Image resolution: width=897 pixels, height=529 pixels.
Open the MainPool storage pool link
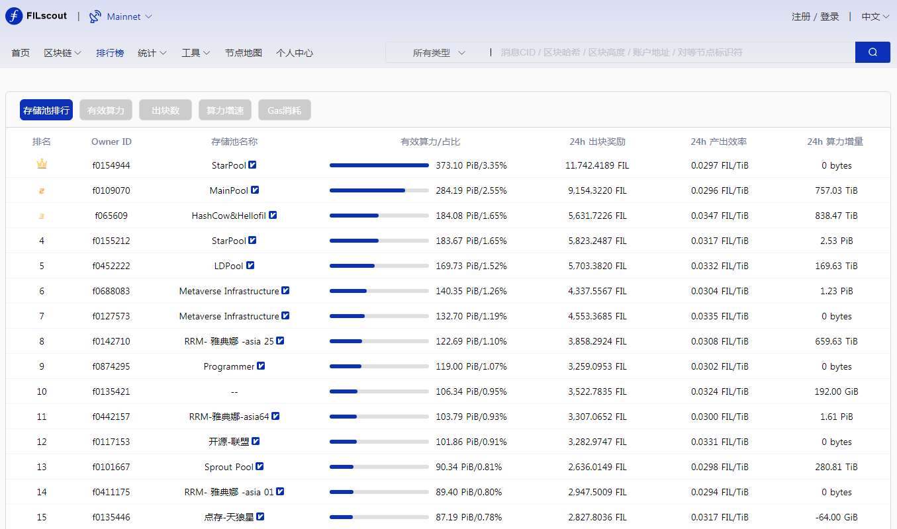pos(229,190)
